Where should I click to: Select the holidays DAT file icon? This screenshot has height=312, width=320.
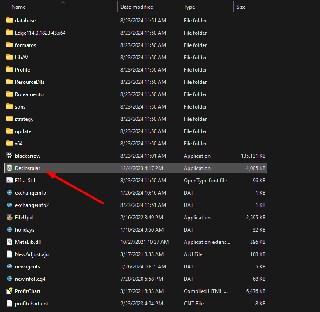tap(10, 230)
